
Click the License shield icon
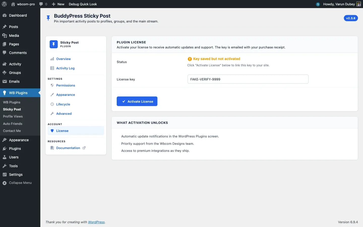[x=52, y=131]
